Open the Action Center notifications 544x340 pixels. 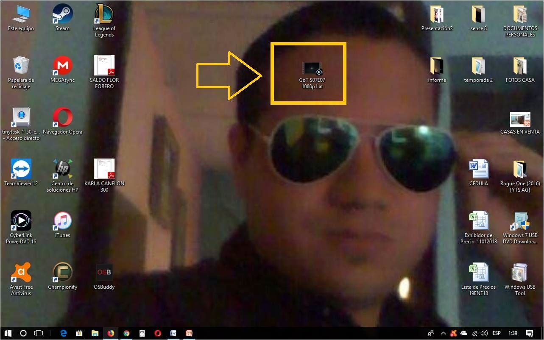pyautogui.click(x=530, y=333)
